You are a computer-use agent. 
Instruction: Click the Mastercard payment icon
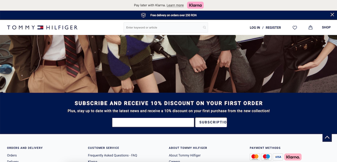(x=255, y=157)
